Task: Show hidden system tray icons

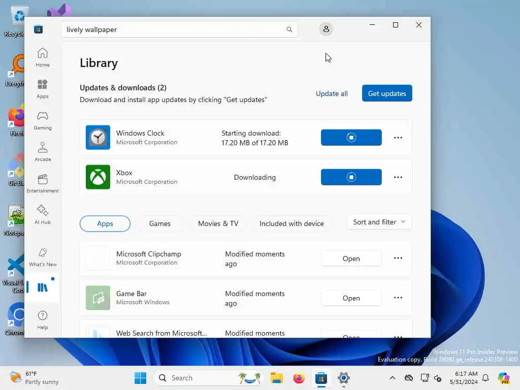Action: click(393, 378)
